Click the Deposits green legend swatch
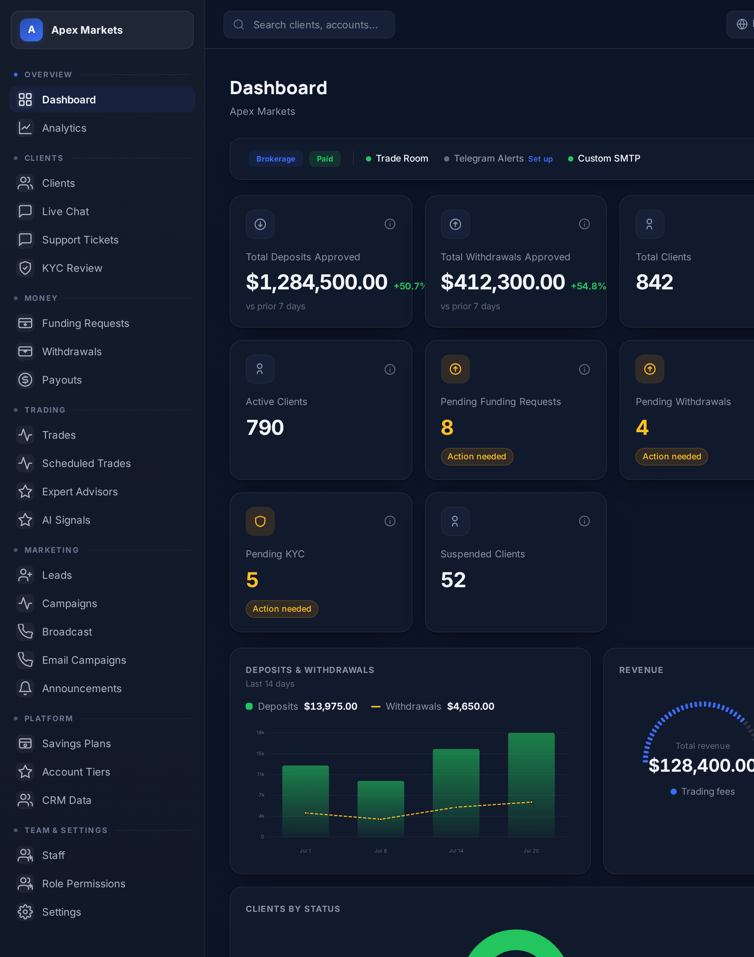Screen dimensions: 754x957 point(249,706)
